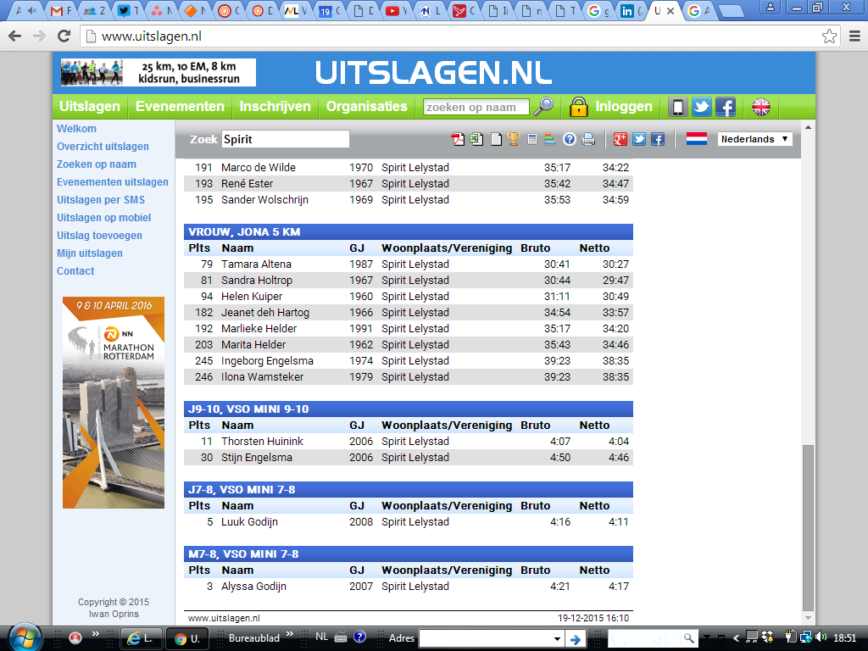The width and height of the screenshot is (868, 651).
Task: Click the Inloggen login link
Action: click(624, 107)
